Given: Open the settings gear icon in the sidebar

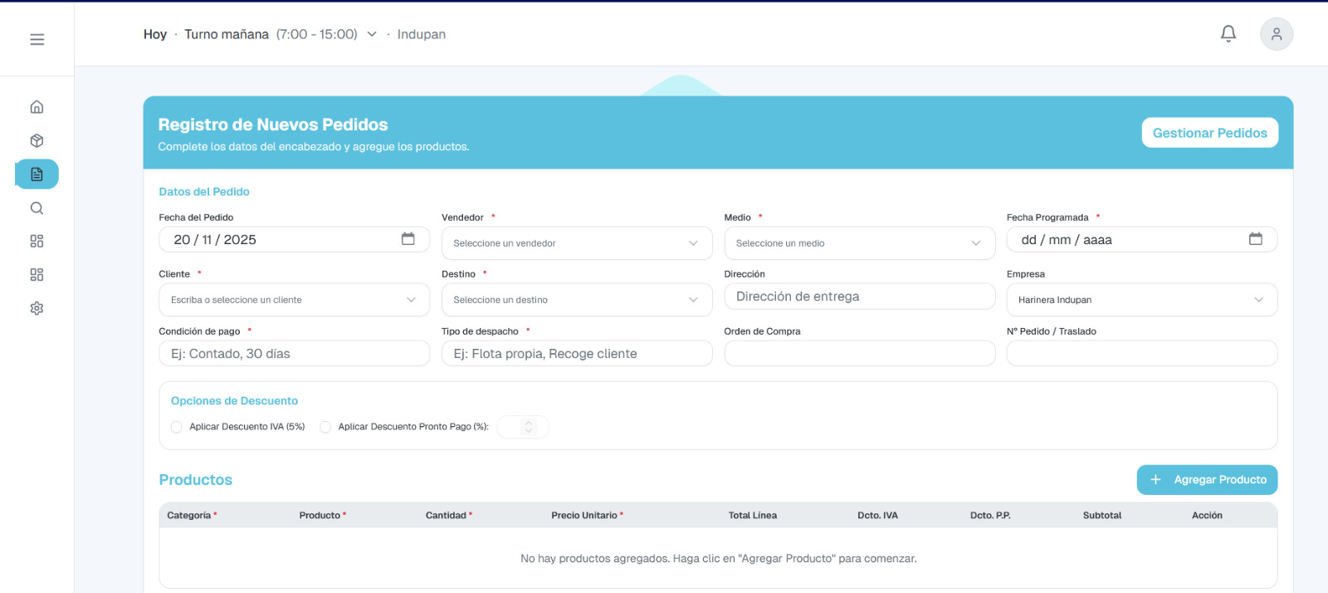Looking at the screenshot, I should pyautogui.click(x=37, y=308).
